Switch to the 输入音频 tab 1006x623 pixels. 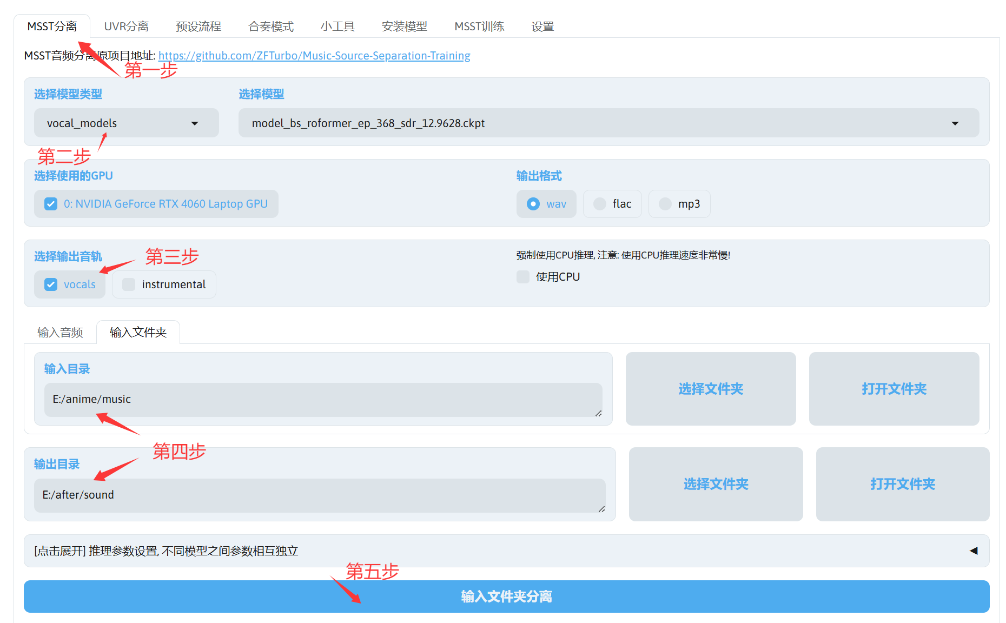pyautogui.click(x=60, y=333)
